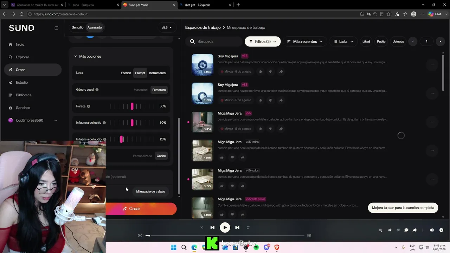The height and width of the screenshot is (253, 450).
Task: Click the Suno logo
Action: click(x=21, y=28)
